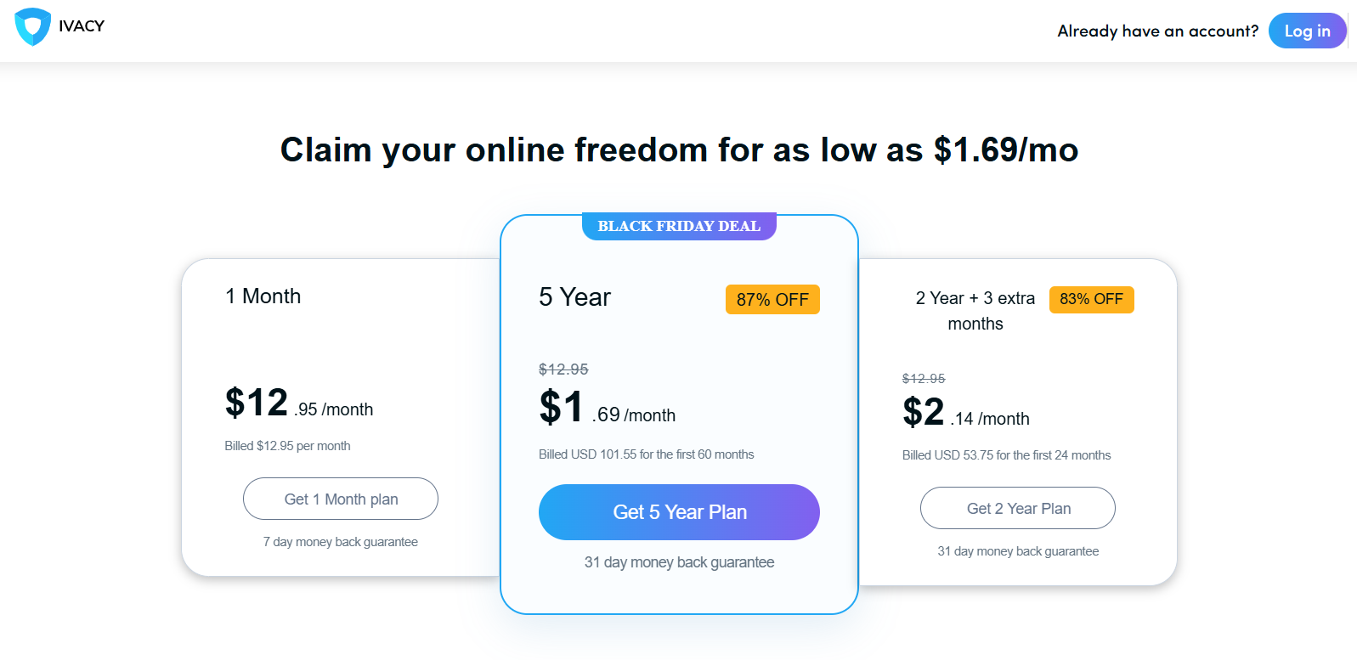The width and height of the screenshot is (1357, 660).
Task: Click the "Already have an account?" text
Action: (x=1157, y=31)
